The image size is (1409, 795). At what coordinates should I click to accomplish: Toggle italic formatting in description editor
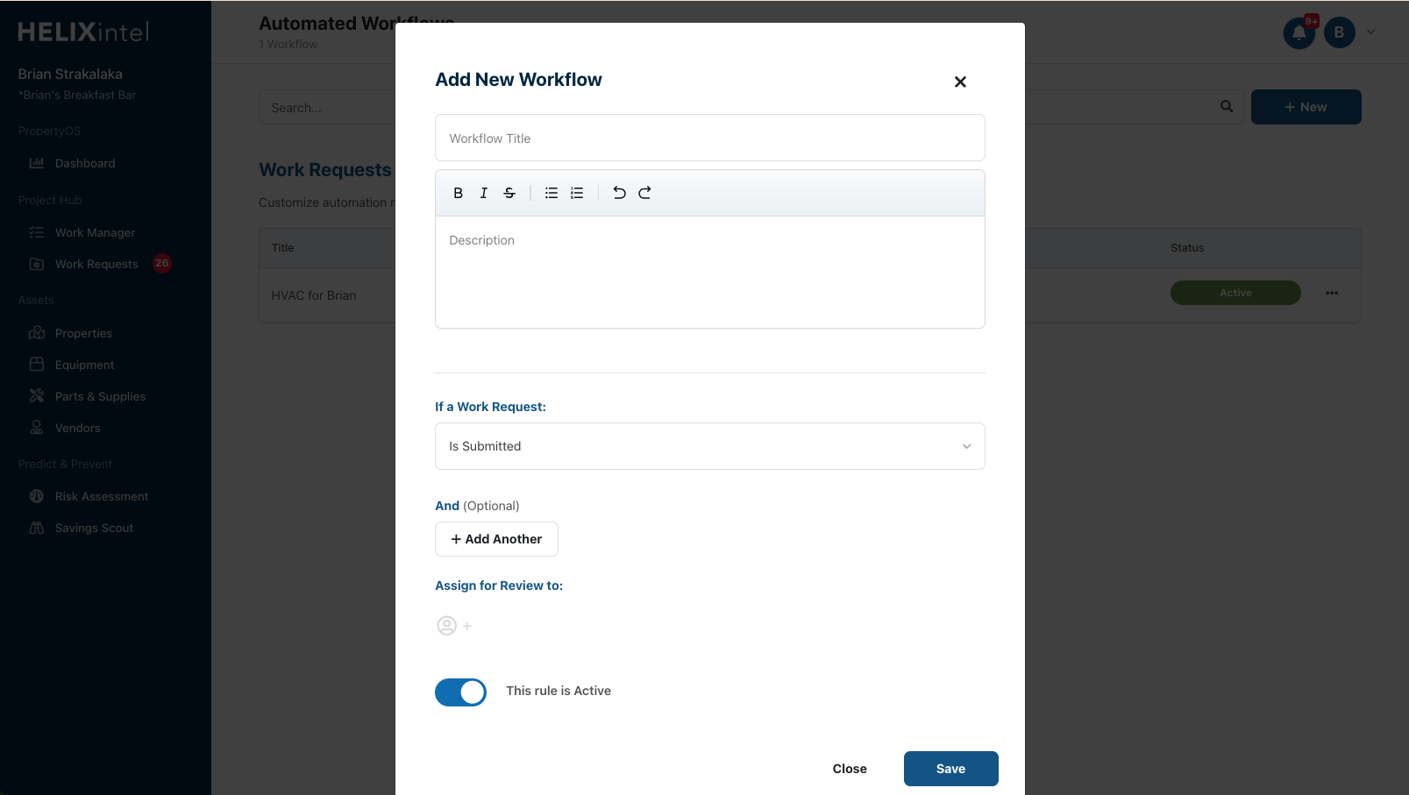pyautogui.click(x=483, y=193)
